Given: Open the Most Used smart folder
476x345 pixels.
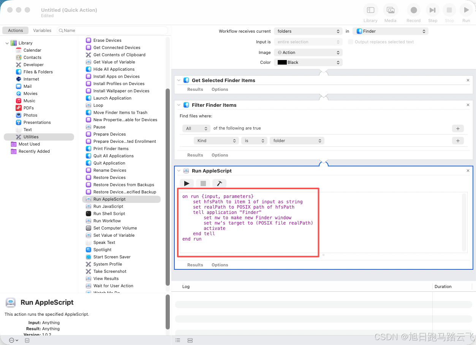Looking at the screenshot, I should [x=29, y=144].
